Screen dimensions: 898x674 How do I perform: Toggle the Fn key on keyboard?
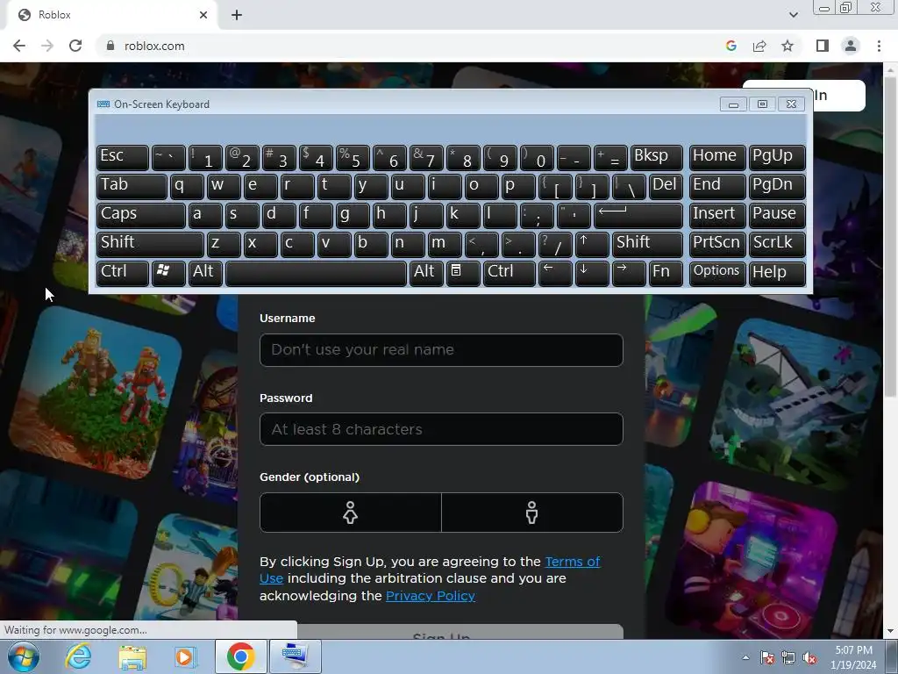[x=666, y=273]
